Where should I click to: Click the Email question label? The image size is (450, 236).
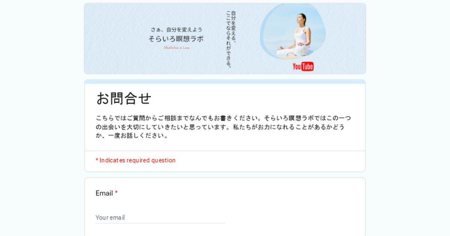(x=104, y=193)
